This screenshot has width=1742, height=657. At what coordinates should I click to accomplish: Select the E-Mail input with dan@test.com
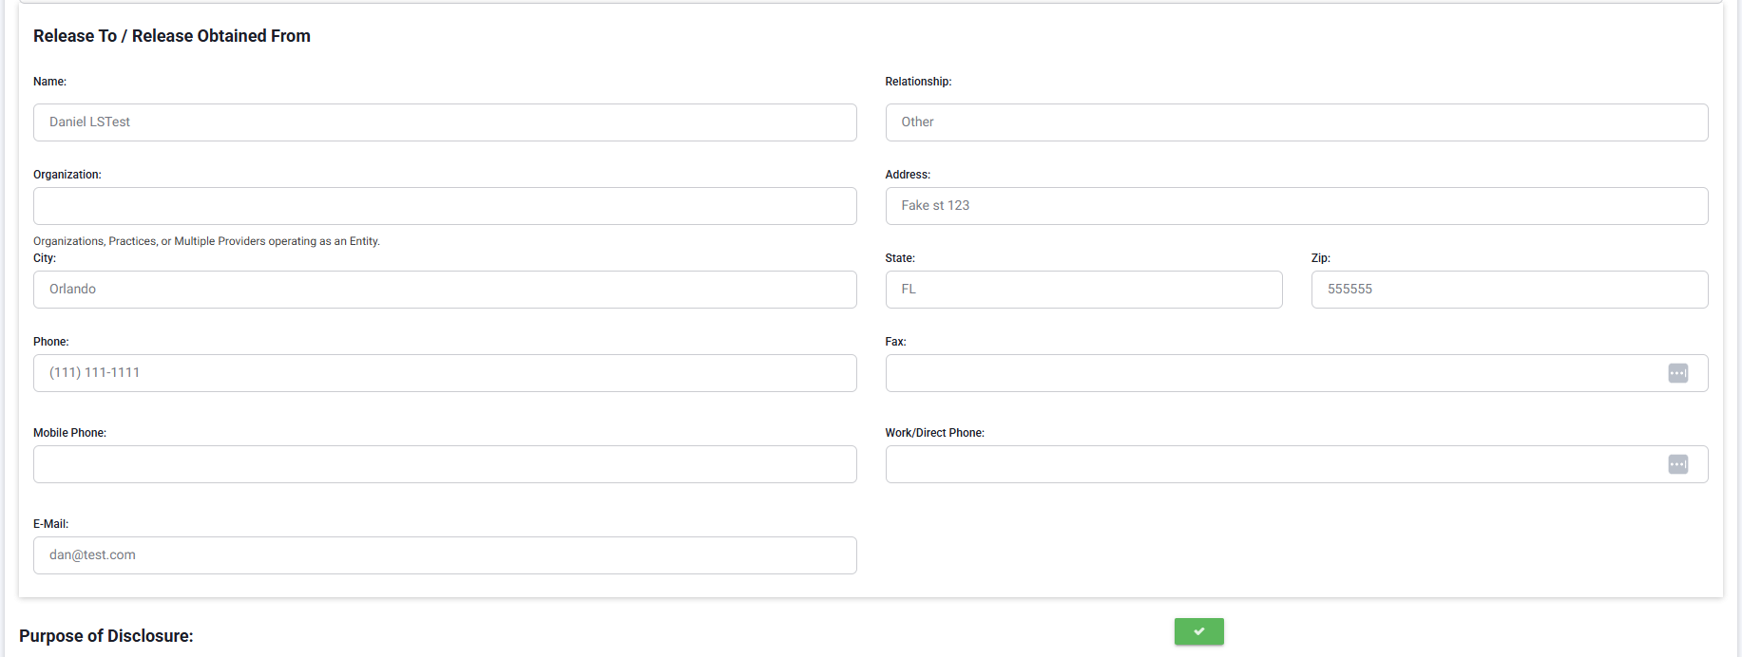(x=445, y=555)
